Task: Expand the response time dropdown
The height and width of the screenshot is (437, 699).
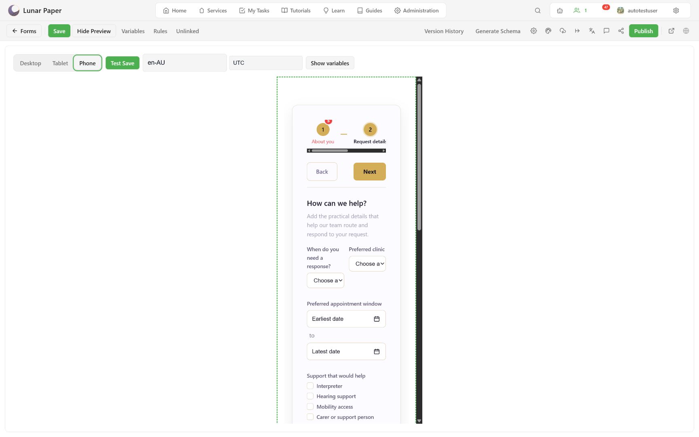Action: tap(326, 280)
